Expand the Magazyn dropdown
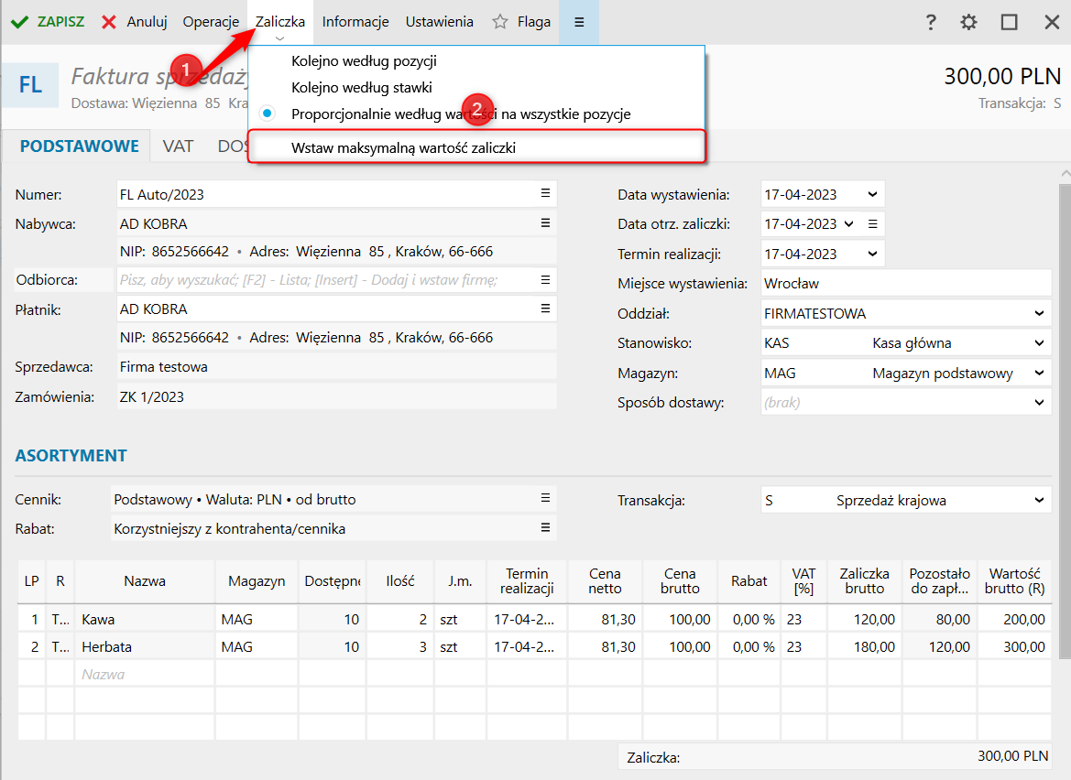The width and height of the screenshot is (1071, 780). [1039, 373]
